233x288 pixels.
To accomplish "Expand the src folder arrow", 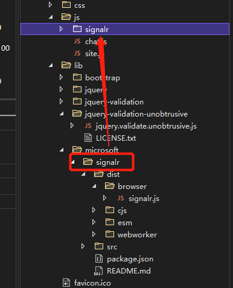I will coord(83,246).
